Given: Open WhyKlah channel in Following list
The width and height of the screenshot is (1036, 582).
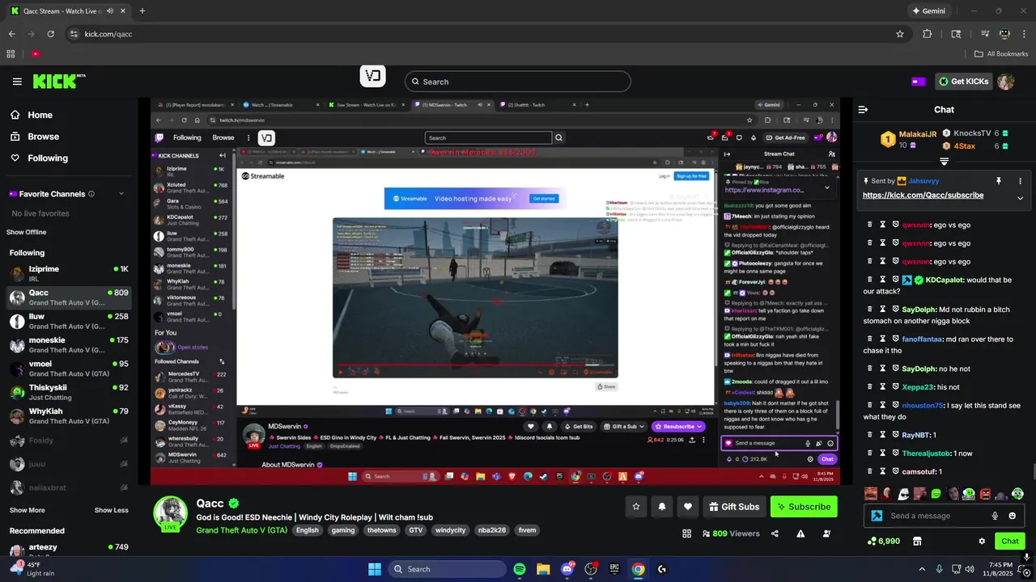Looking at the screenshot, I should tap(68, 415).
